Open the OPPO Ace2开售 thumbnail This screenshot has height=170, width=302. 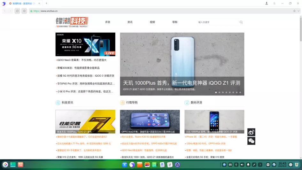pyautogui.click(x=150, y=122)
